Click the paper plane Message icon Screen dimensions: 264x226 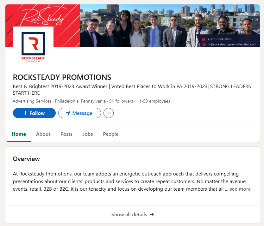click(68, 113)
